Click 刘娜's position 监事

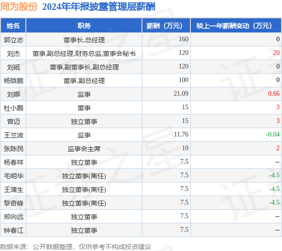point(84,94)
